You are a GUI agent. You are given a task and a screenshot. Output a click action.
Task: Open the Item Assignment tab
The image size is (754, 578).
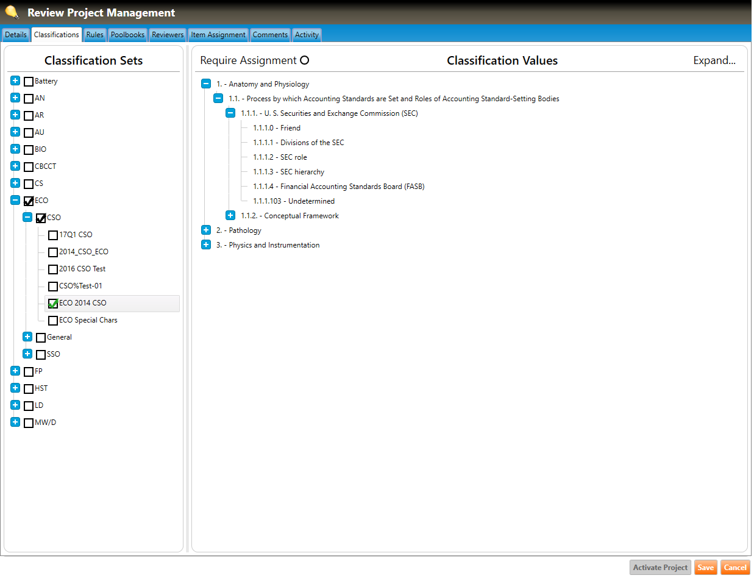click(218, 35)
